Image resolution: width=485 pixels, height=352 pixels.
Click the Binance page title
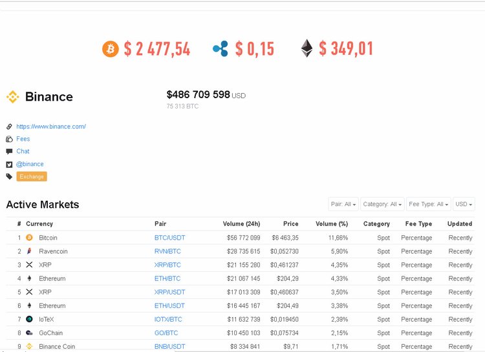pyautogui.click(x=49, y=97)
